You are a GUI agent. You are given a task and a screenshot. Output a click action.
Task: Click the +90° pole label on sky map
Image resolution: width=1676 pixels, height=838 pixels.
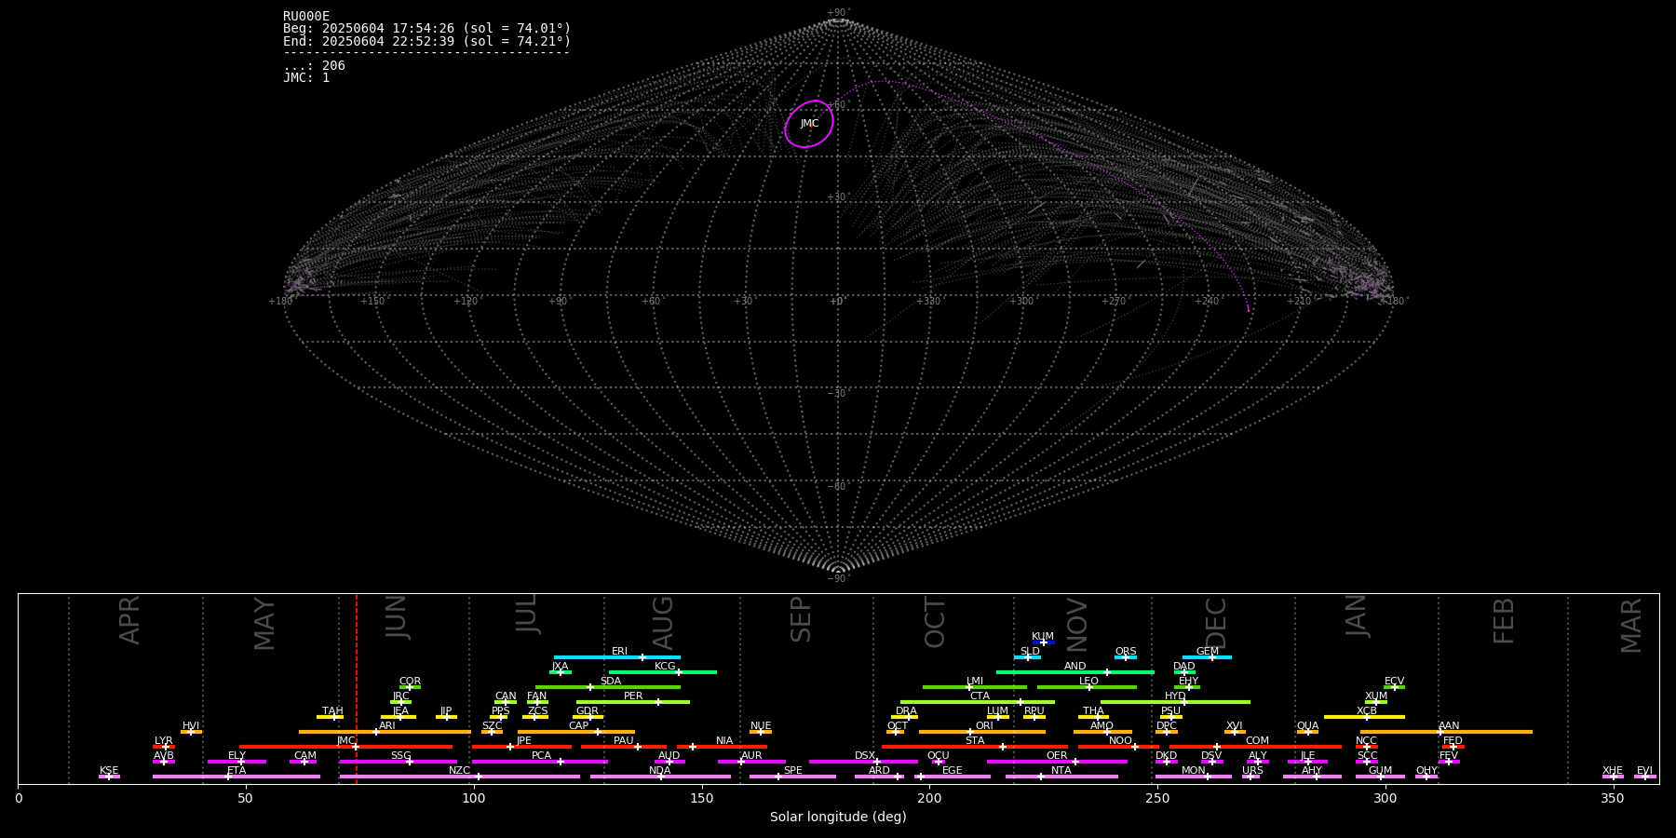(x=838, y=13)
